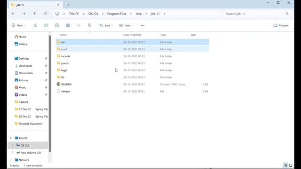
Task: Open Desktop in quick access
Action: [x=22, y=58]
